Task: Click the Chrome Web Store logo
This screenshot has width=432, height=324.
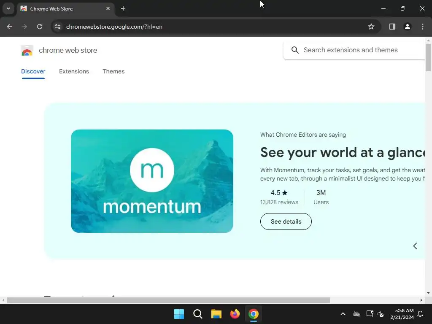Action: pyautogui.click(x=27, y=51)
